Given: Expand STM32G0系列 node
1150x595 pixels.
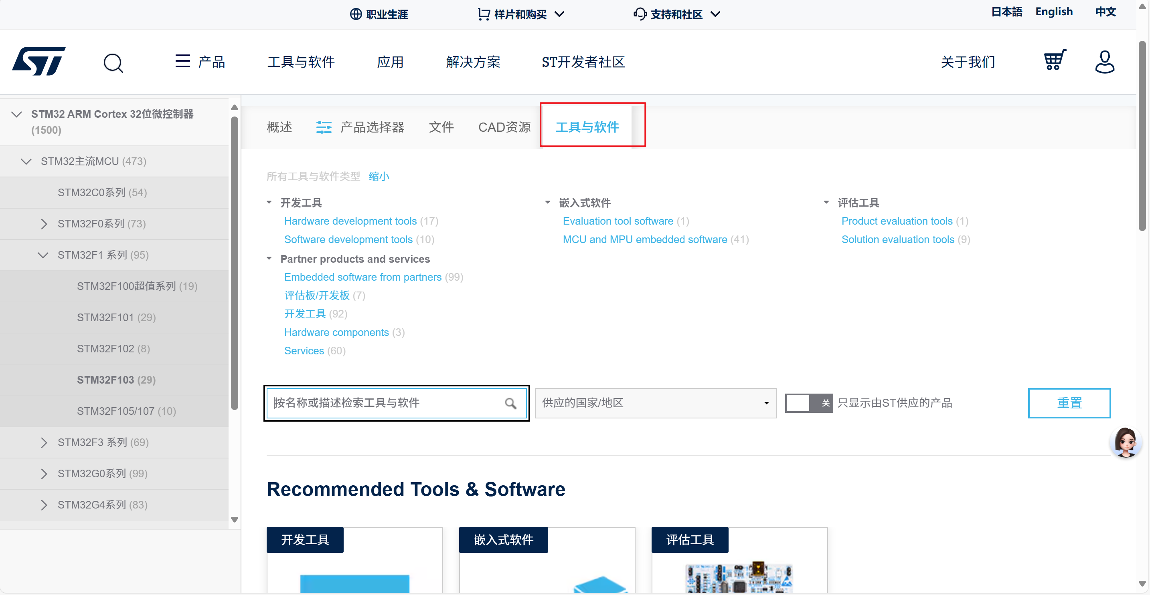Looking at the screenshot, I should tap(44, 473).
